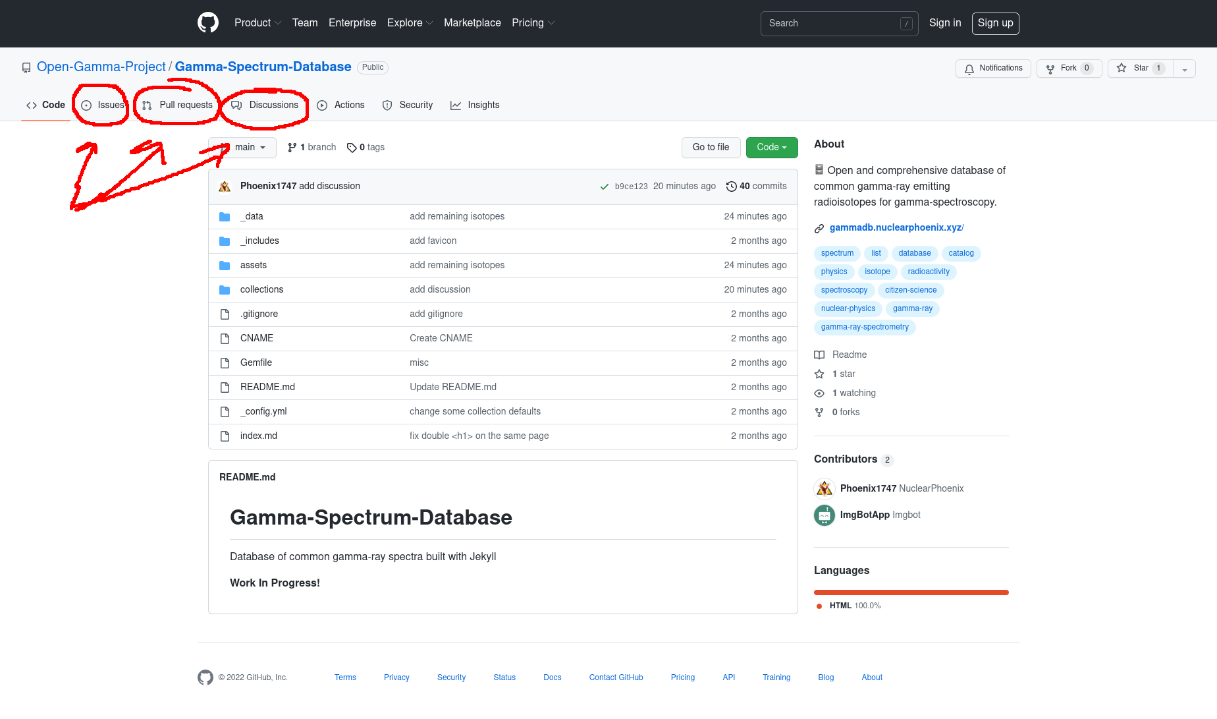Viewport: 1217px width, 719px height.
Task: Click Team in top navigation
Action: (x=305, y=23)
